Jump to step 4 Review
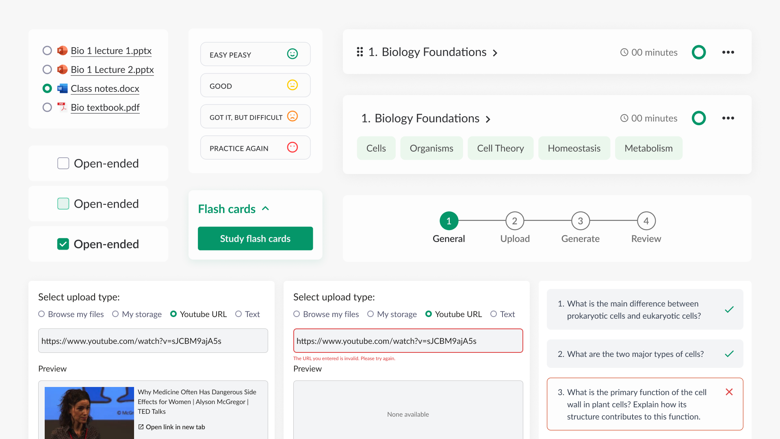Screen dimensions: 780x439 (x=646, y=221)
